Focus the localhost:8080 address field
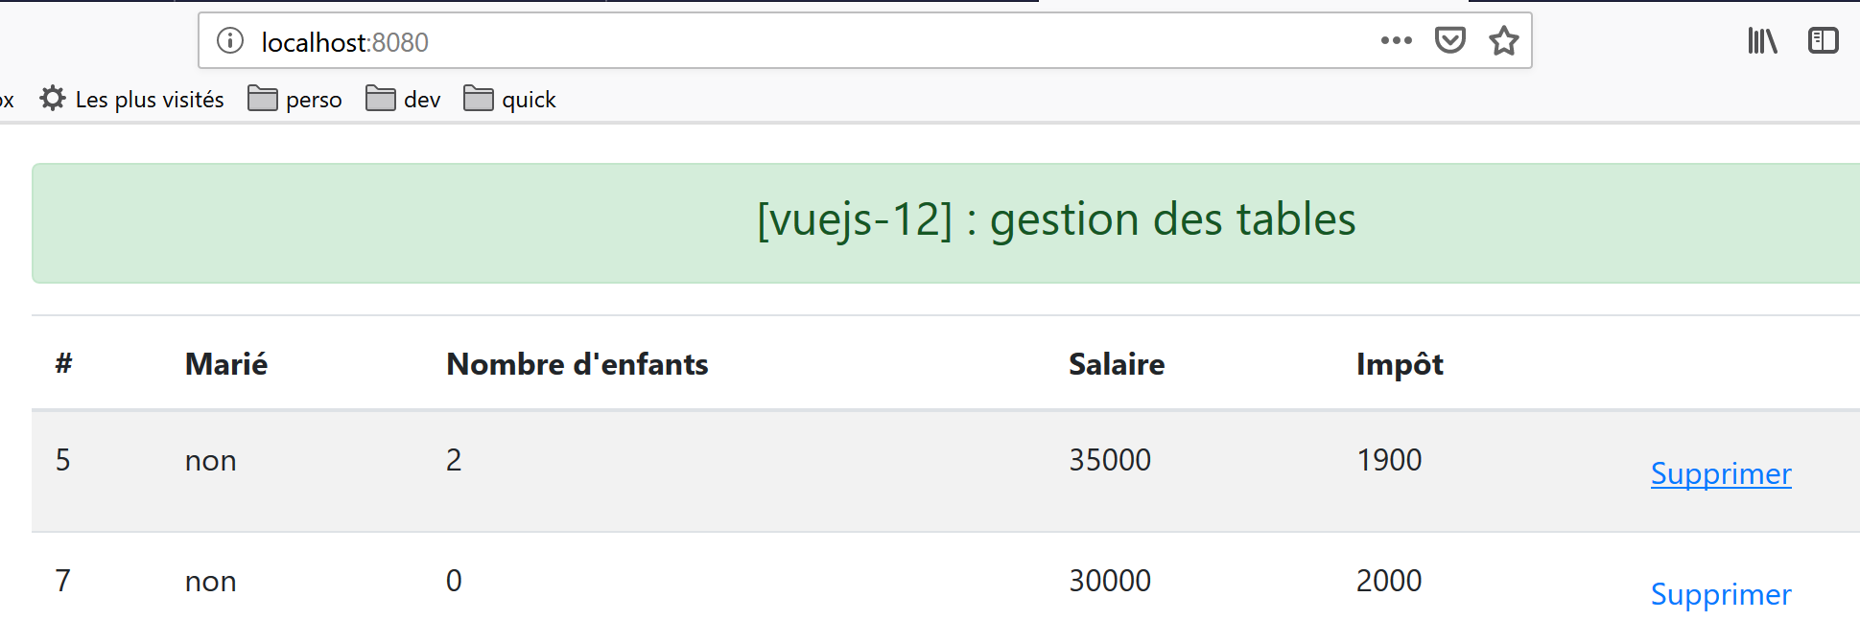 pos(767,41)
